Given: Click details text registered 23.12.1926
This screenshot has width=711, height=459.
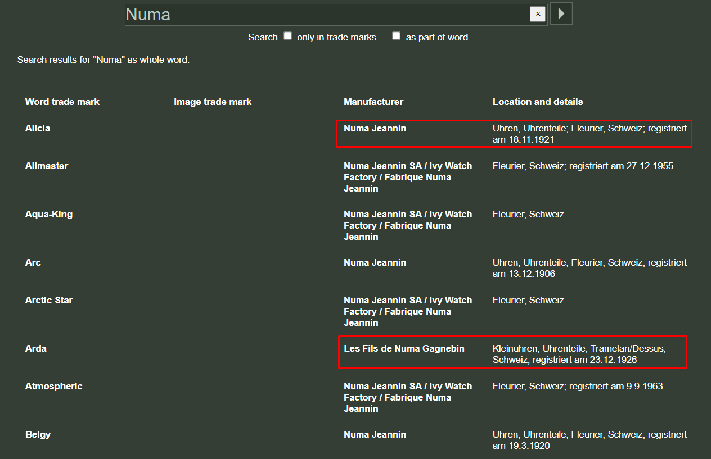Looking at the screenshot, I should pyautogui.click(x=579, y=354).
